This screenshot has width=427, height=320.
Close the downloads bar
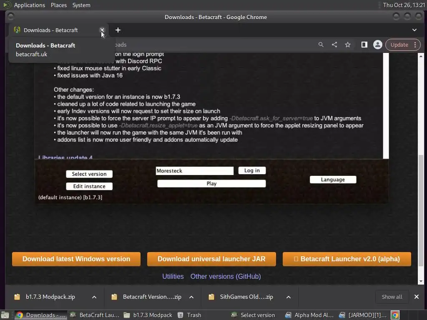click(x=417, y=297)
